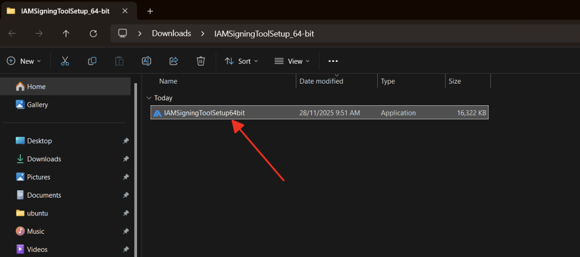580x257 pixels.
Task: Expand chevron after Downloads in address bar
Action: (203, 33)
